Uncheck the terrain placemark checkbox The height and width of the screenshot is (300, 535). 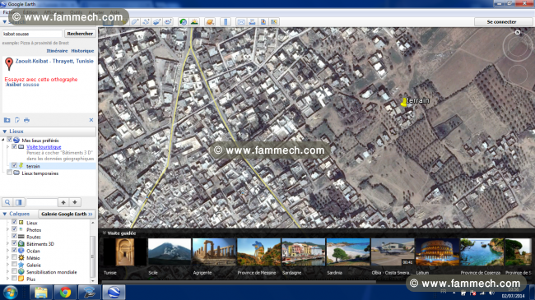tap(14, 165)
